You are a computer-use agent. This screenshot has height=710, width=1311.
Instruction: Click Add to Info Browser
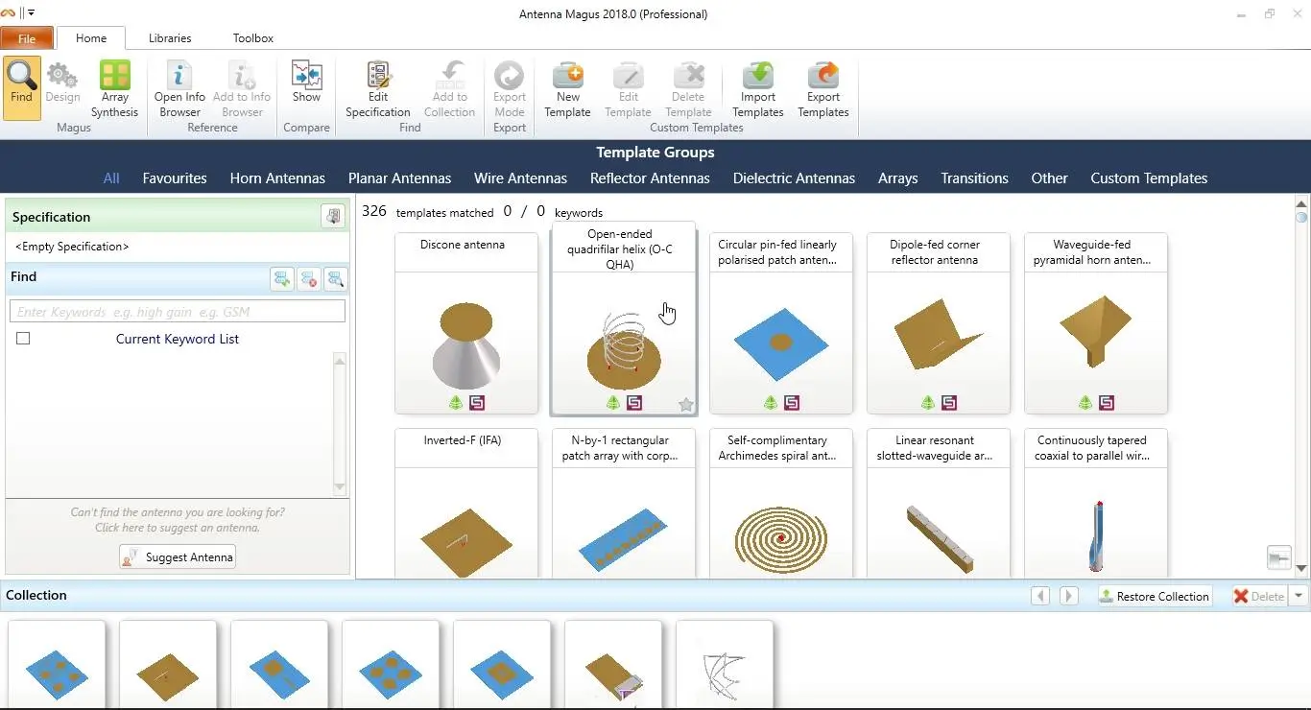click(x=242, y=88)
